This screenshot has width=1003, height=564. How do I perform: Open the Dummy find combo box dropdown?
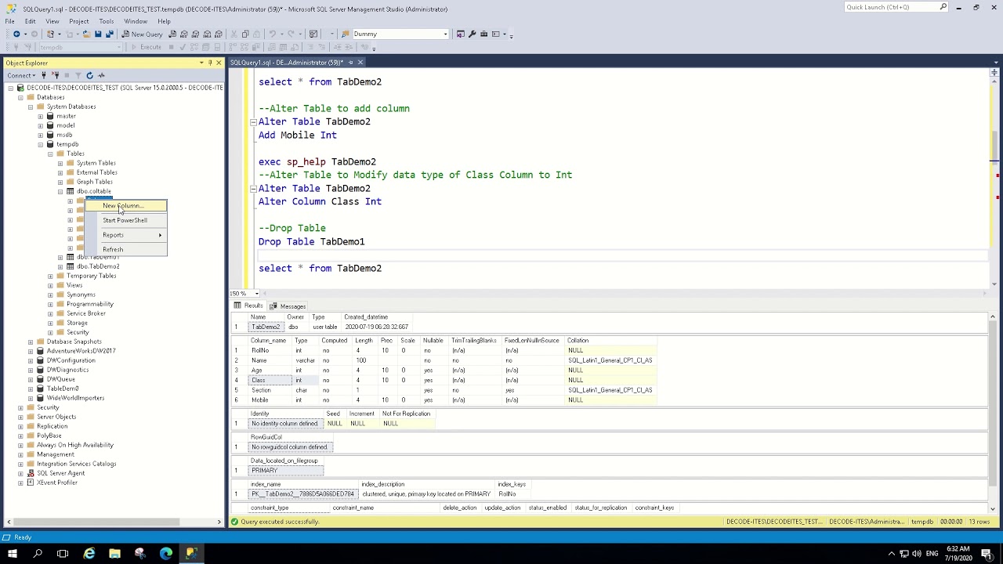pos(445,34)
